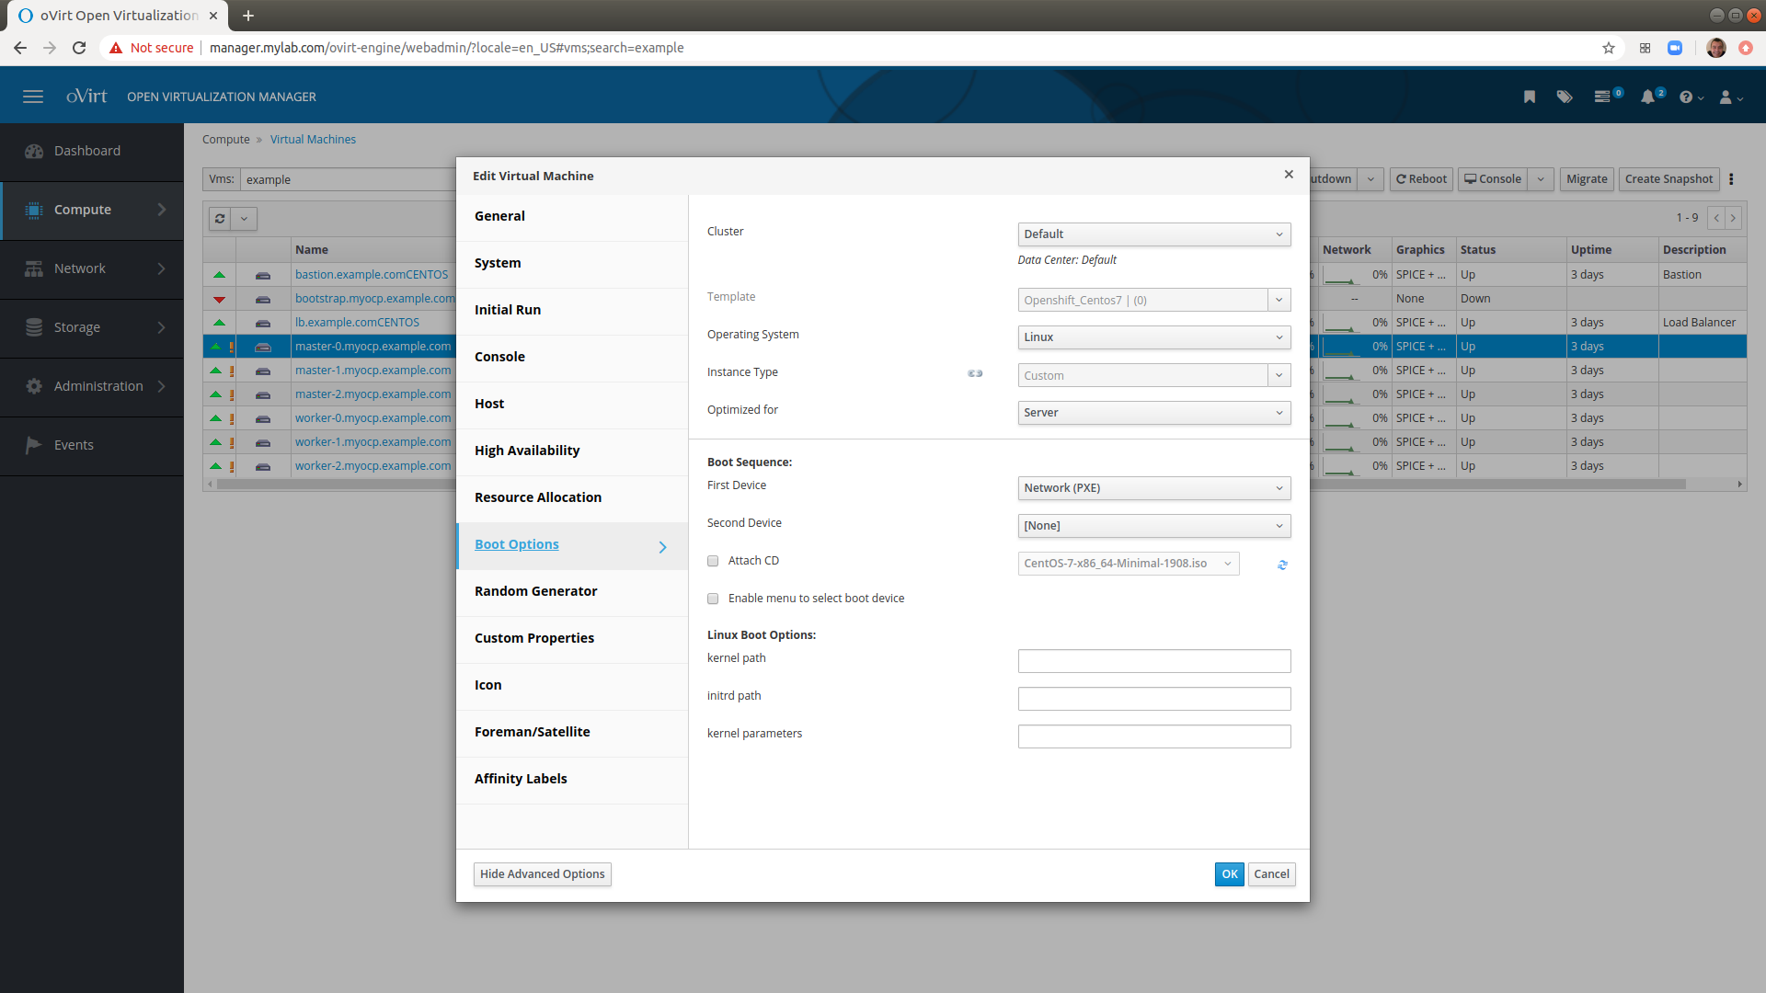Expand Storage sidebar menu
The image size is (1766, 993).
click(x=92, y=328)
